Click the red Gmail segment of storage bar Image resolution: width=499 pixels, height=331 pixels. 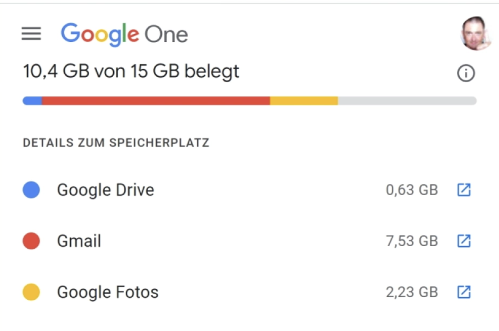[156, 101]
